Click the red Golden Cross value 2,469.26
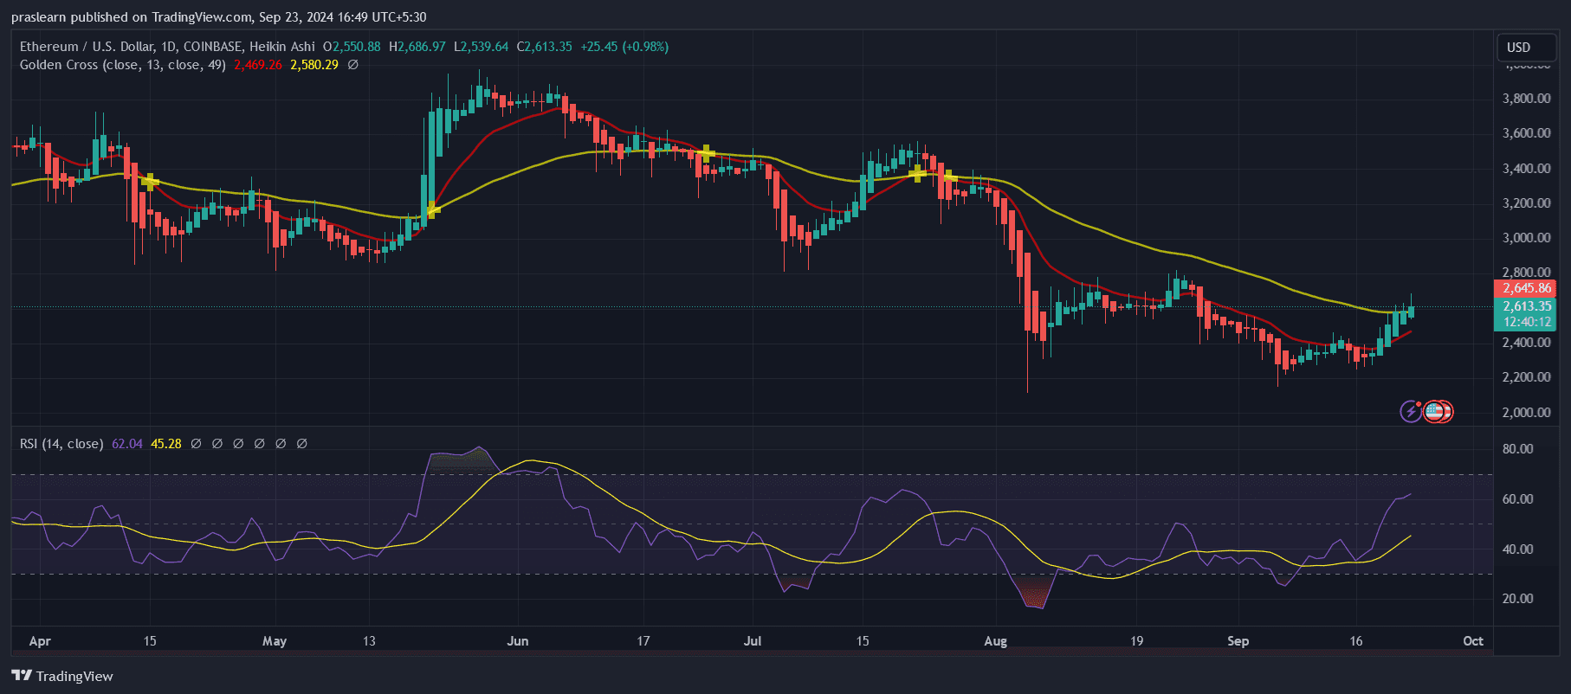This screenshot has width=1571, height=694. (258, 65)
